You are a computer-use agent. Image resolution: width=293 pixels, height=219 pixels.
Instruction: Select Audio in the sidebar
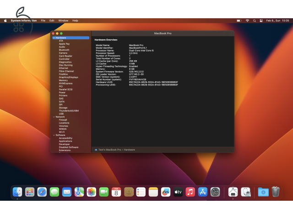click(62, 47)
